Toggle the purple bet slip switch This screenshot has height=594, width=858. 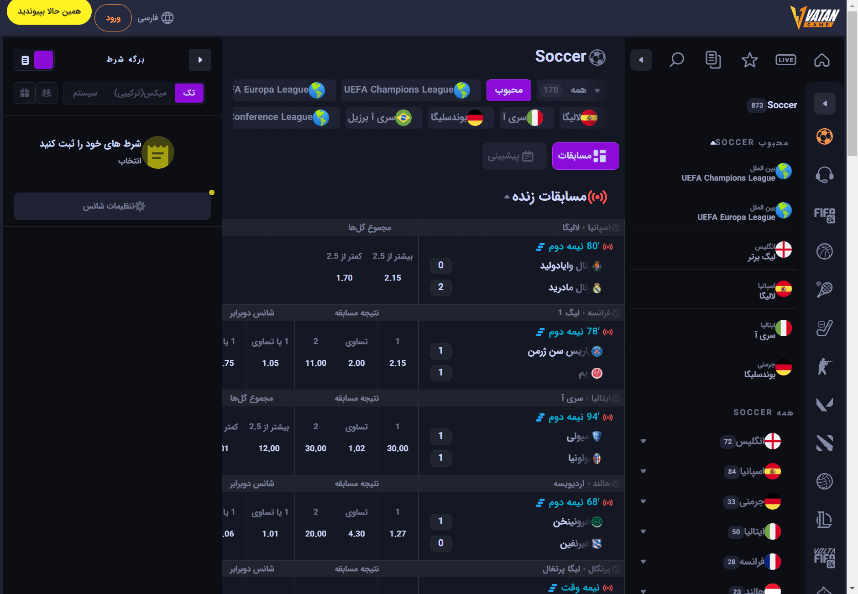click(44, 60)
